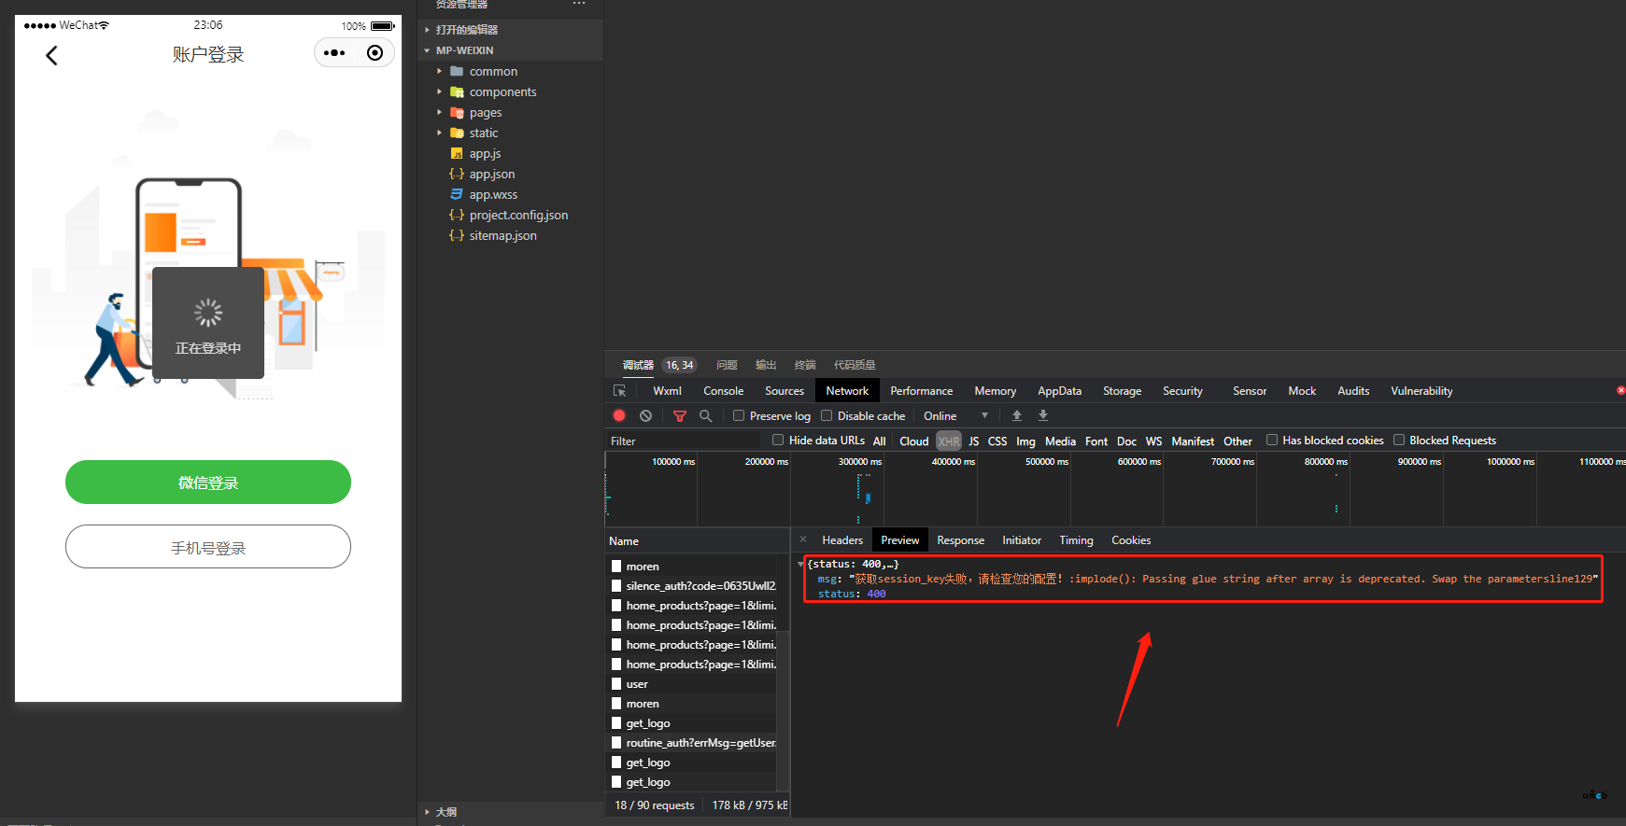Image resolution: width=1626 pixels, height=826 pixels.
Task: Switch to the AppData tab
Action: [x=1060, y=391]
